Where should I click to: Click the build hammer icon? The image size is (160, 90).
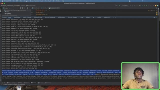[x=119, y=6]
